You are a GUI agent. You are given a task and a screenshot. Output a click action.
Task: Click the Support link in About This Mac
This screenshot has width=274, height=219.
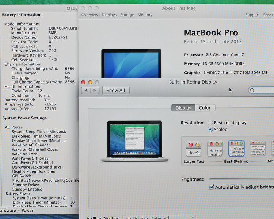tap(252, 15)
